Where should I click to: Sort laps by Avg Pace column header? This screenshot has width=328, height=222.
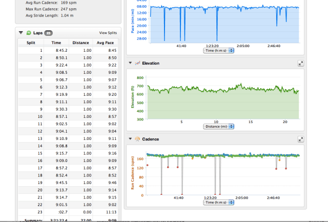[105, 43]
